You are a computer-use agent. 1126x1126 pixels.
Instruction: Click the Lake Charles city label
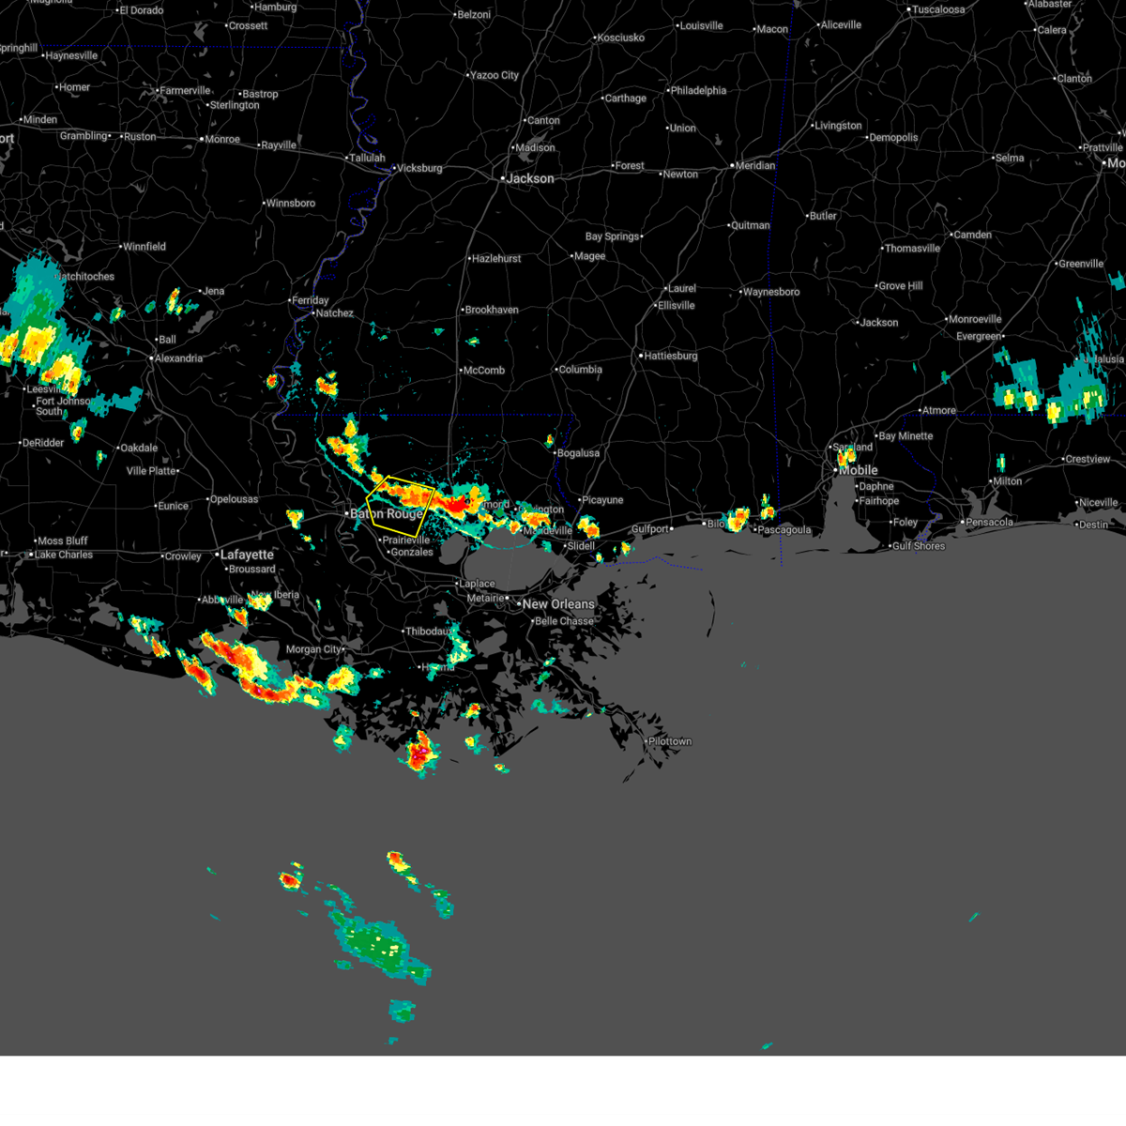click(64, 555)
